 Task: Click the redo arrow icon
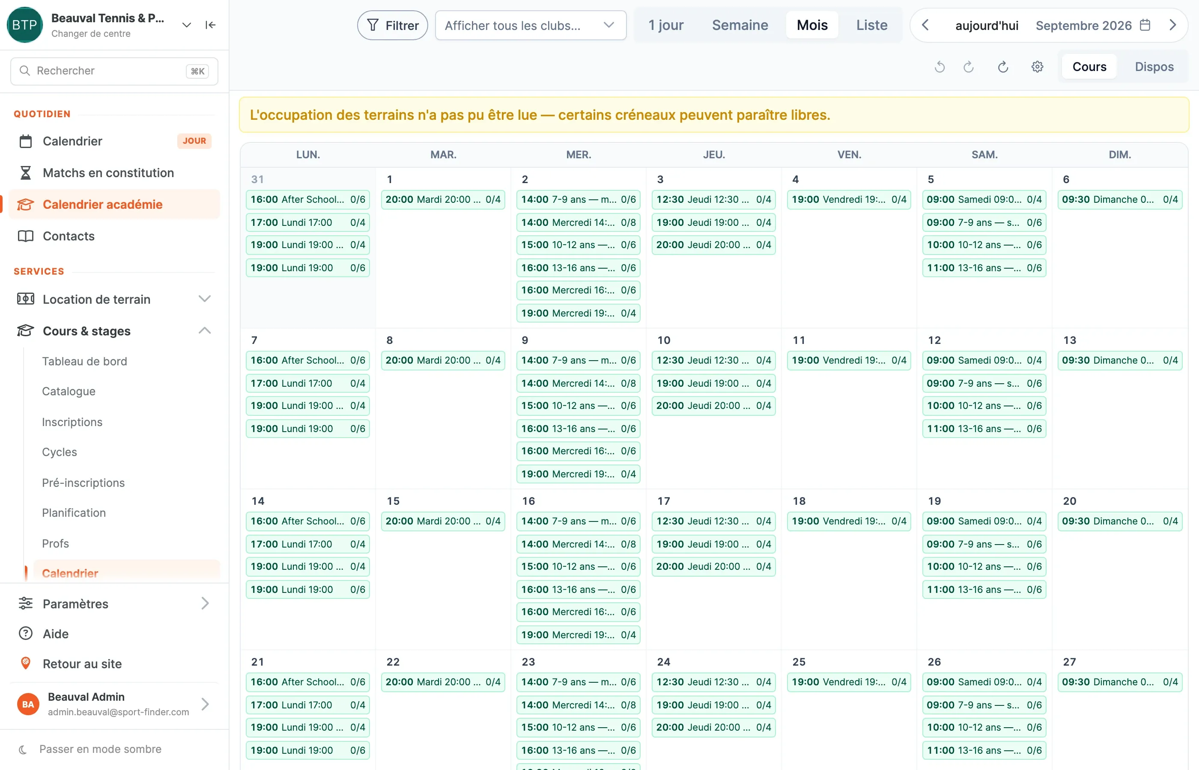pyautogui.click(x=969, y=67)
